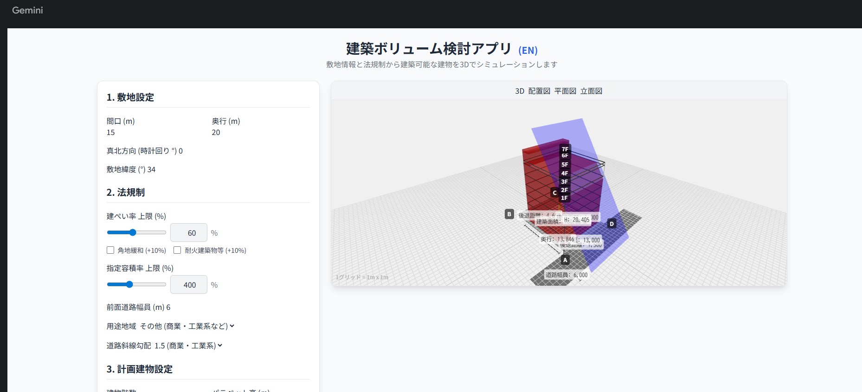Viewport: 862px width, 392px height.
Task: Select the 4F floor label
Action: coord(565,173)
